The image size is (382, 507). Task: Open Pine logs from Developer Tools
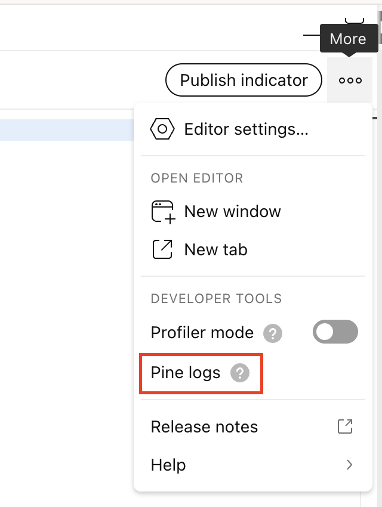point(186,373)
